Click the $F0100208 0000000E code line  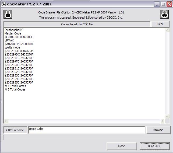(x=19, y=37)
